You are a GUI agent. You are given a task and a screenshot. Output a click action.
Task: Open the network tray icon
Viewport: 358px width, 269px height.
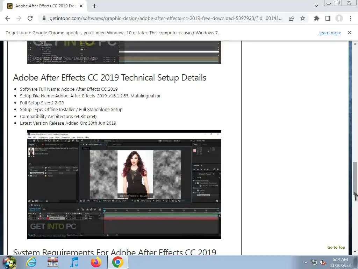tap(314, 263)
